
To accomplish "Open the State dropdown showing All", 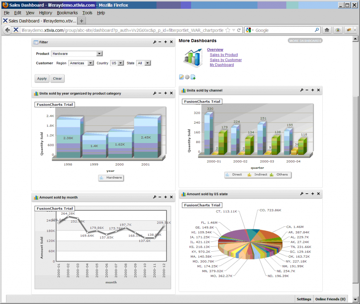I will tap(148, 63).
